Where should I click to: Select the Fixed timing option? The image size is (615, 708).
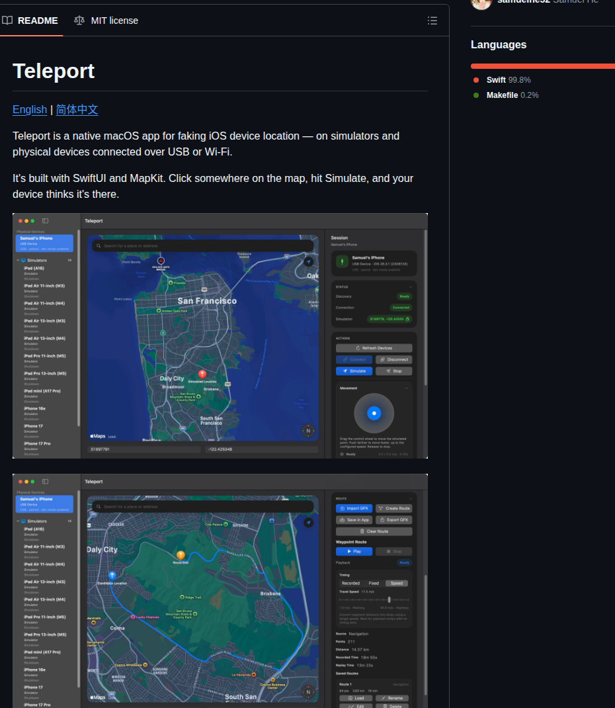pos(374,584)
